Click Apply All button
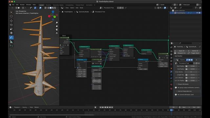Screen dimensions: 210x118 (x=180, y=51)
